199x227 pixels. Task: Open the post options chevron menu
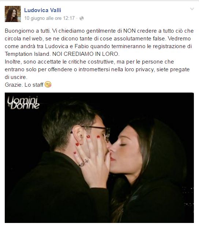pos(192,9)
